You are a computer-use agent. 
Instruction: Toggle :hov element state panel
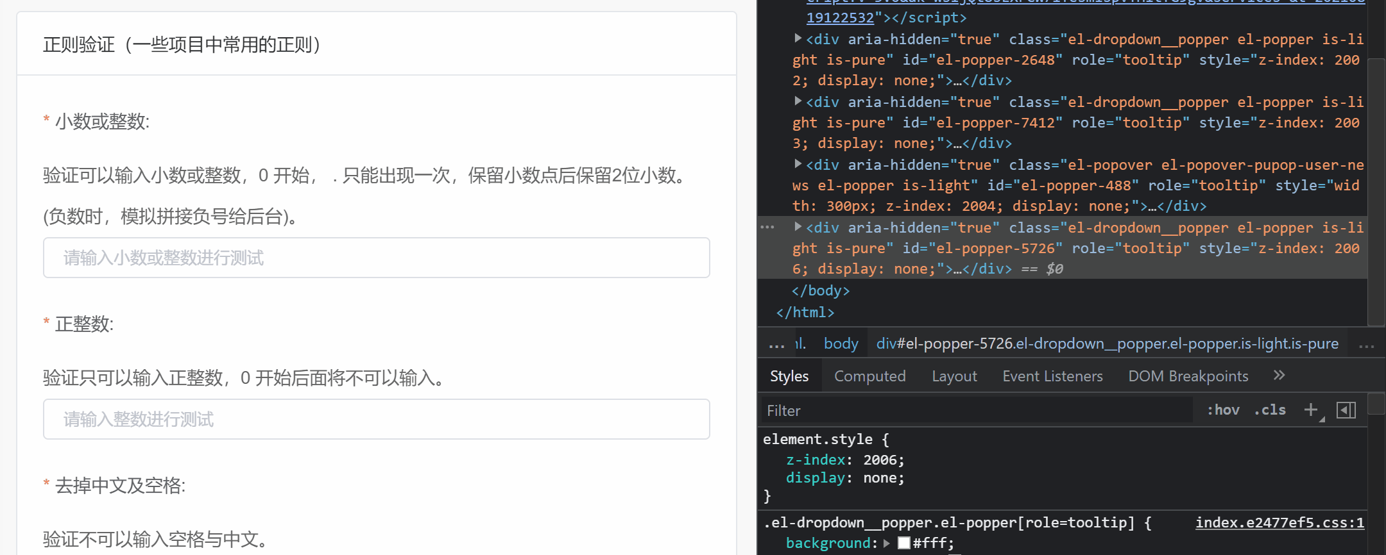[1223, 410]
